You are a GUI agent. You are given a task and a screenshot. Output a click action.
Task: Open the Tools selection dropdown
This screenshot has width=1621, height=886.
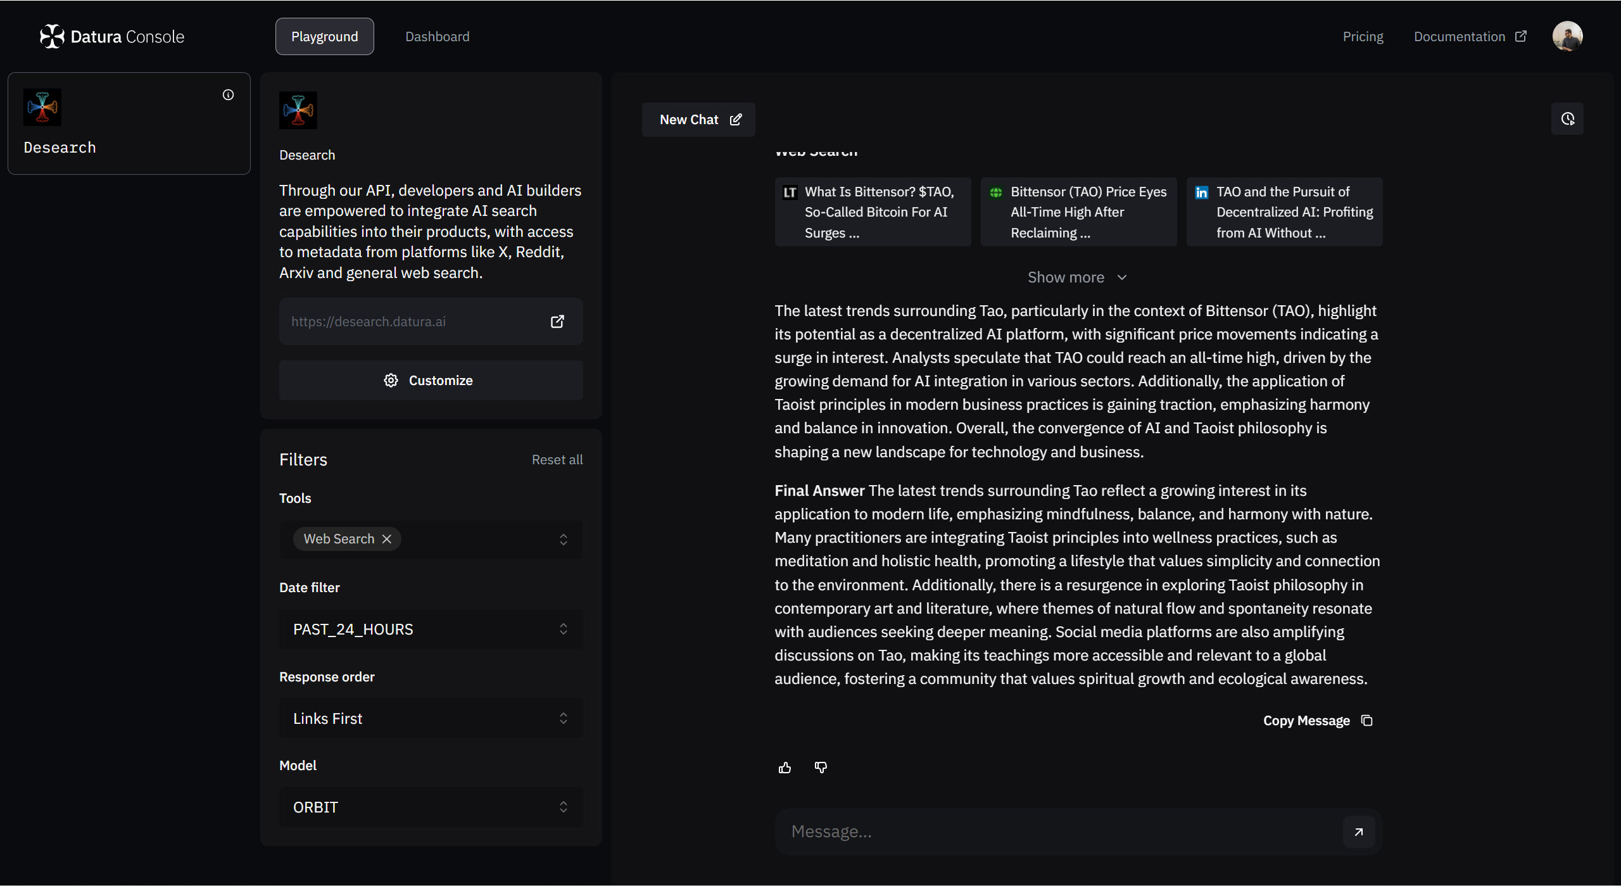point(563,539)
